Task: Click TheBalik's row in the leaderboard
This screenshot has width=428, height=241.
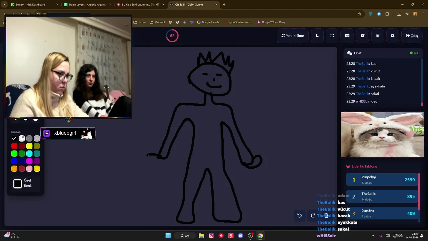Action: click(382, 196)
